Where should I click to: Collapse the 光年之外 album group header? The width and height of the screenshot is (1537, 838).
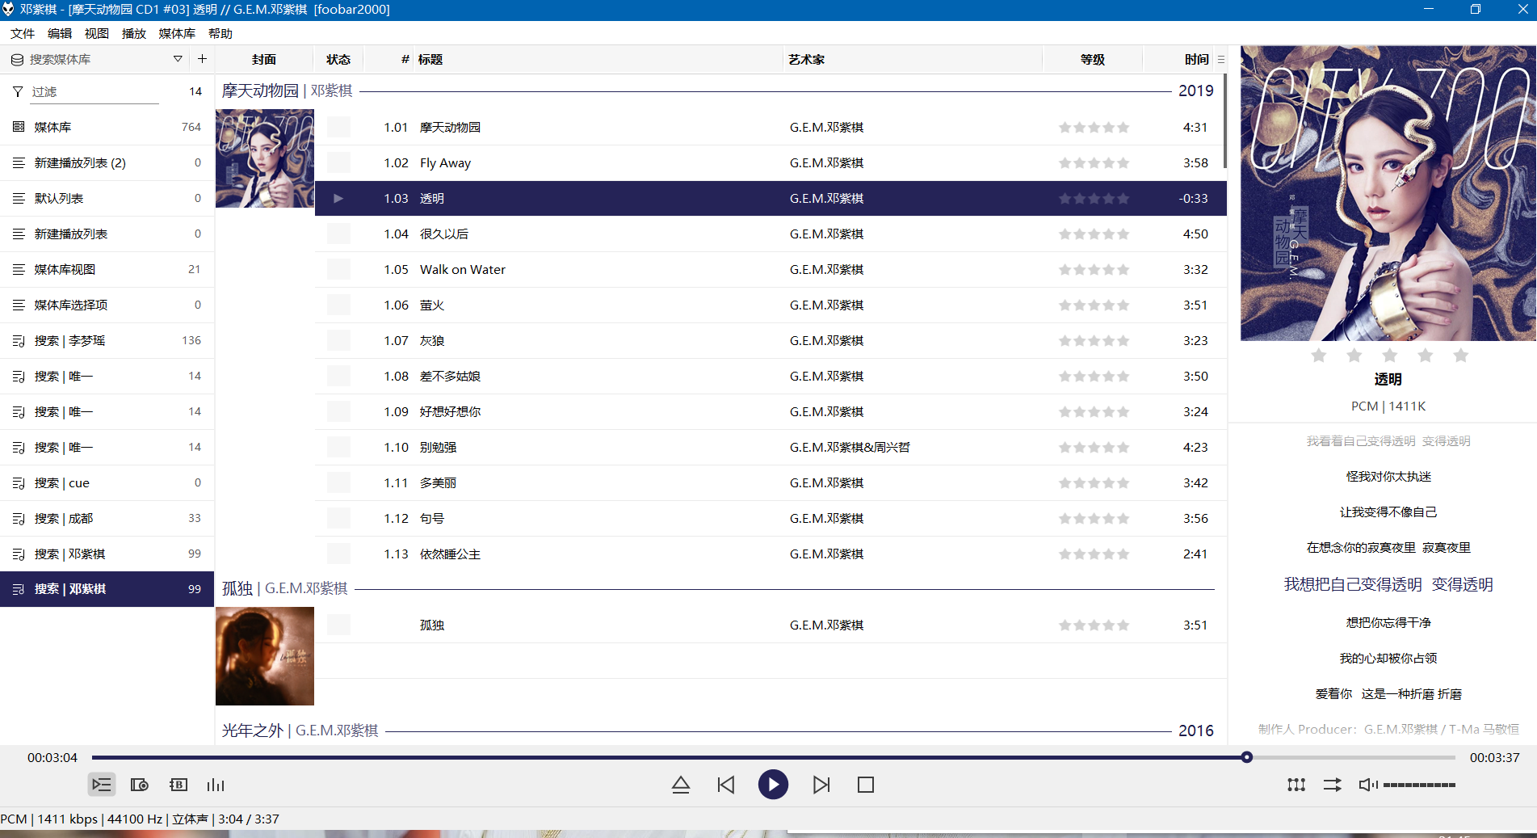click(718, 731)
